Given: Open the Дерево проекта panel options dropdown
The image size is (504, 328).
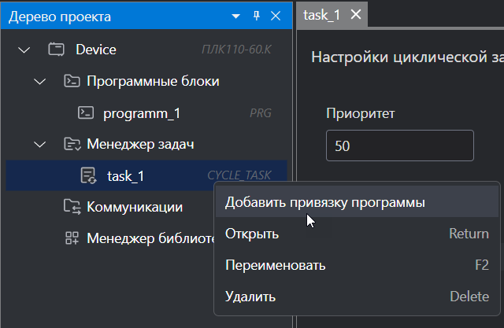Looking at the screenshot, I should point(236,16).
